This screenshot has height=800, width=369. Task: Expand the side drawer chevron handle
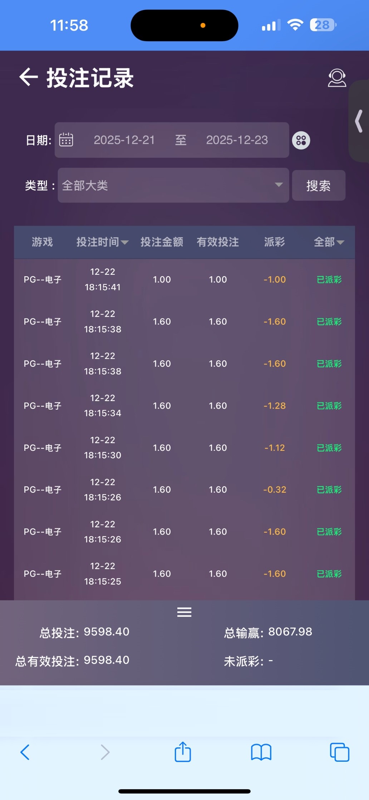[x=359, y=121]
